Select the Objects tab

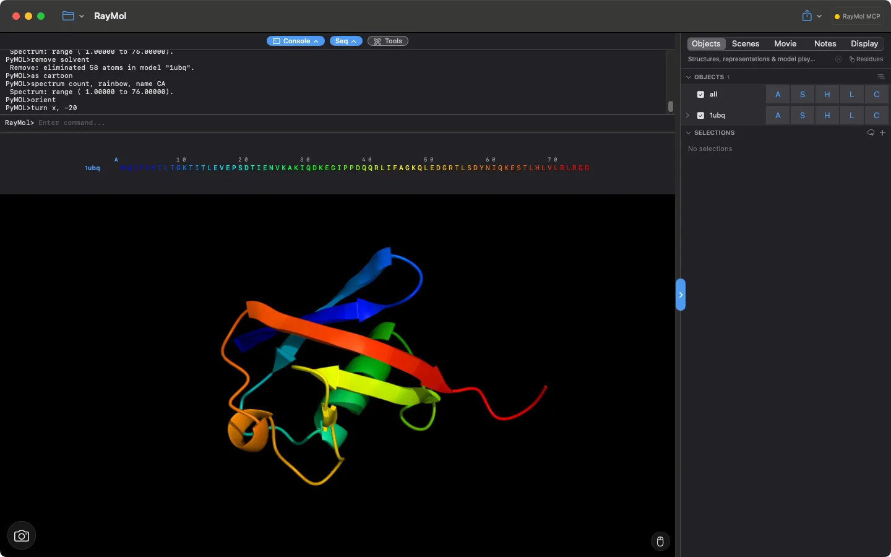(x=706, y=43)
